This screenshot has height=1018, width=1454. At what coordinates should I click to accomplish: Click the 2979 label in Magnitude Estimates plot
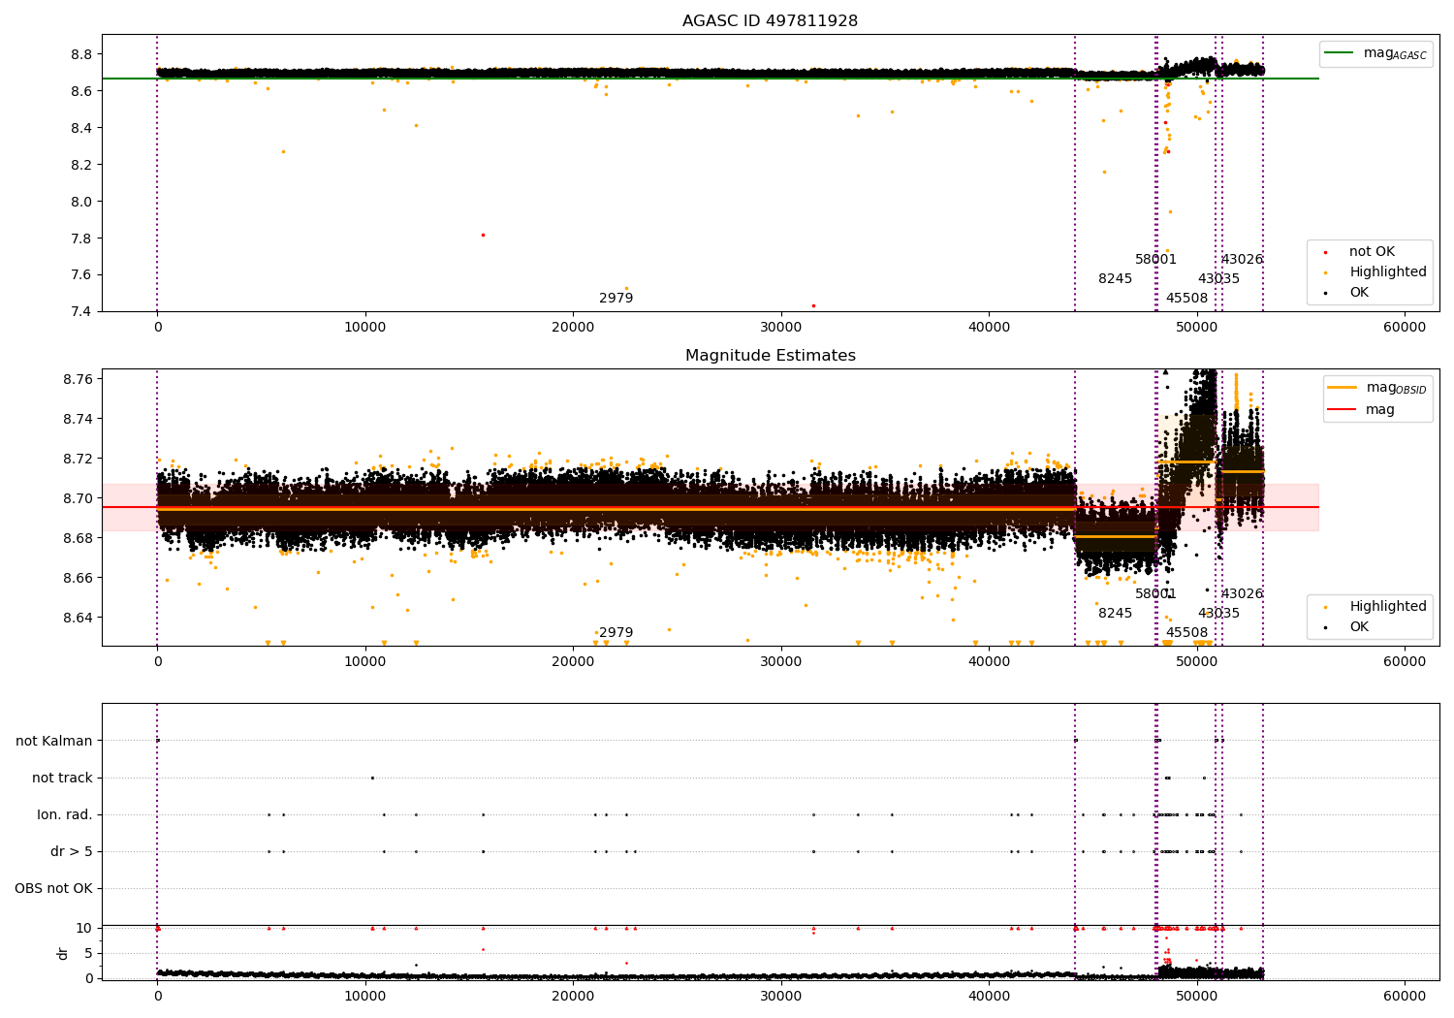(616, 633)
